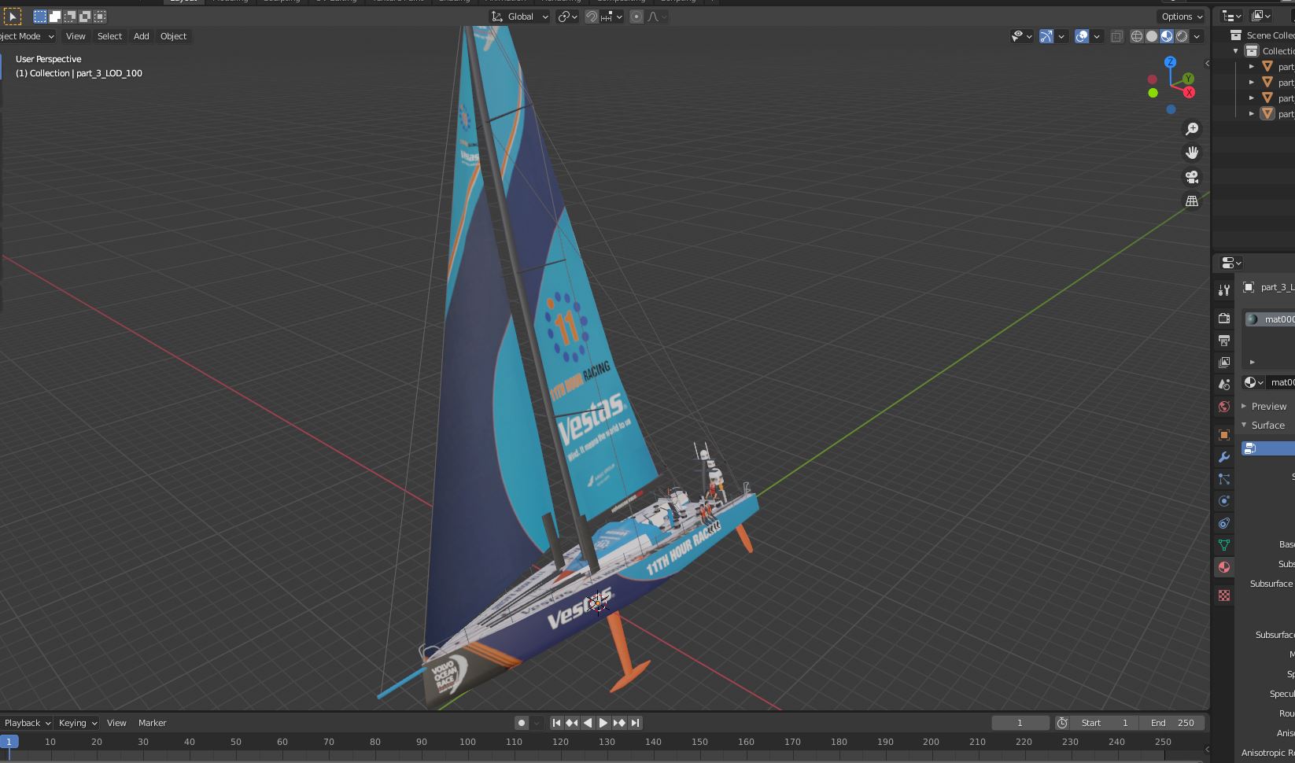1295x763 pixels.
Task: Switch to Rendered viewport shading
Action: 1182,36
